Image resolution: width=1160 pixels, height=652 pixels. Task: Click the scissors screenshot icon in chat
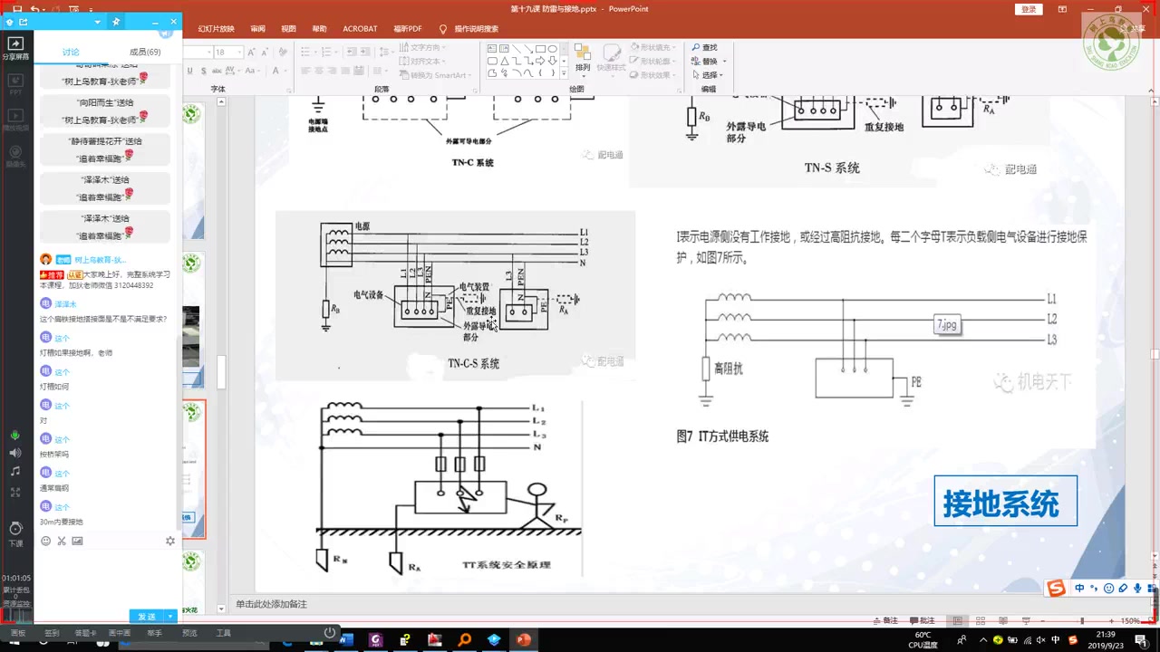tap(62, 541)
